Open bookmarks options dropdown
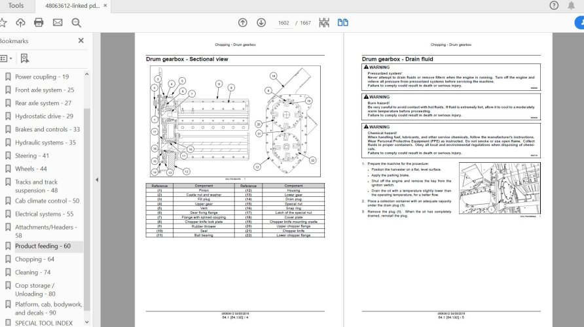The height and width of the screenshot is (327, 584). coord(6,58)
